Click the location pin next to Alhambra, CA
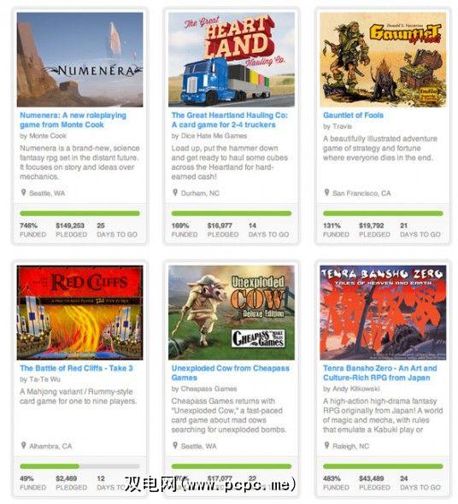The height and width of the screenshot is (504, 458). pos(23,446)
